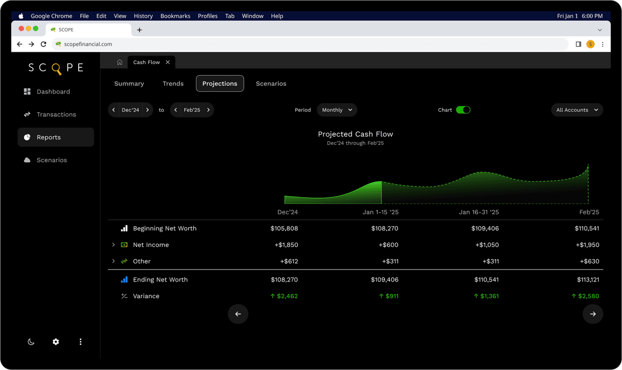
Task: Click the Variance percentage icon
Action: [x=125, y=296]
